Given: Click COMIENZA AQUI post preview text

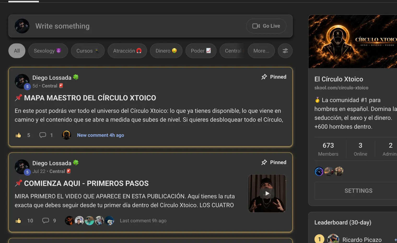Looking at the screenshot, I should (x=125, y=201).
